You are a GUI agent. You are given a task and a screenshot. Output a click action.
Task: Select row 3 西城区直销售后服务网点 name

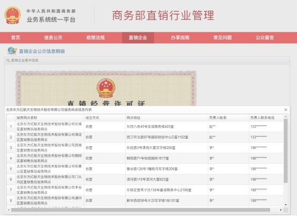click(49, 148)
